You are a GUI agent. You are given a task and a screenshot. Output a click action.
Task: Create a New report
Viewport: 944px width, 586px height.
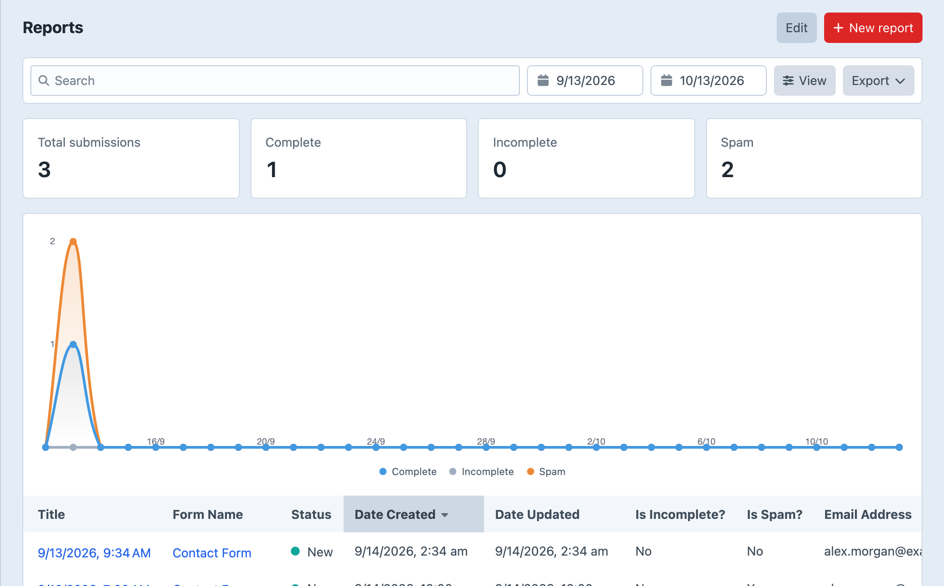click(873, 28)
